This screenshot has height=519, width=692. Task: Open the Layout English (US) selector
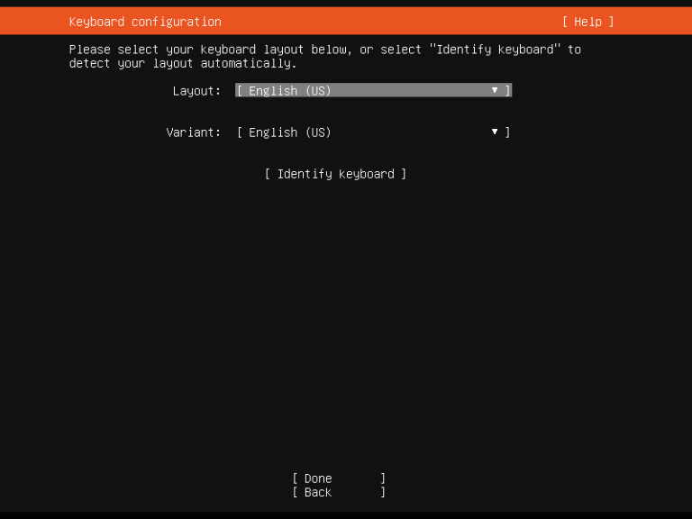(373, 90)
